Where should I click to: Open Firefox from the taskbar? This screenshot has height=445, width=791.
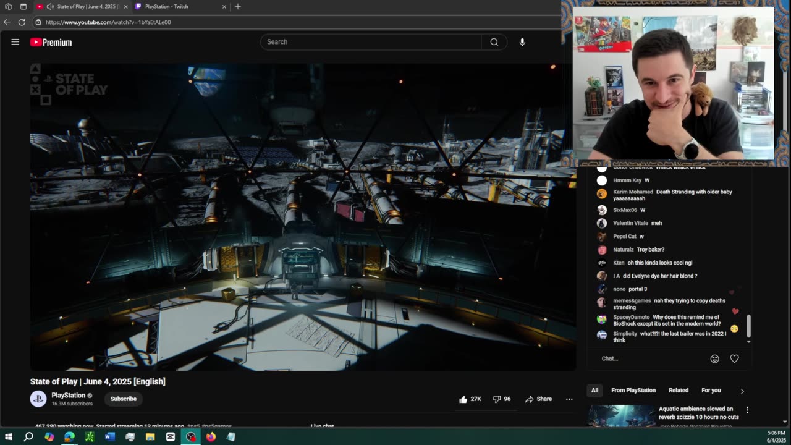click(x=211, y=437)
